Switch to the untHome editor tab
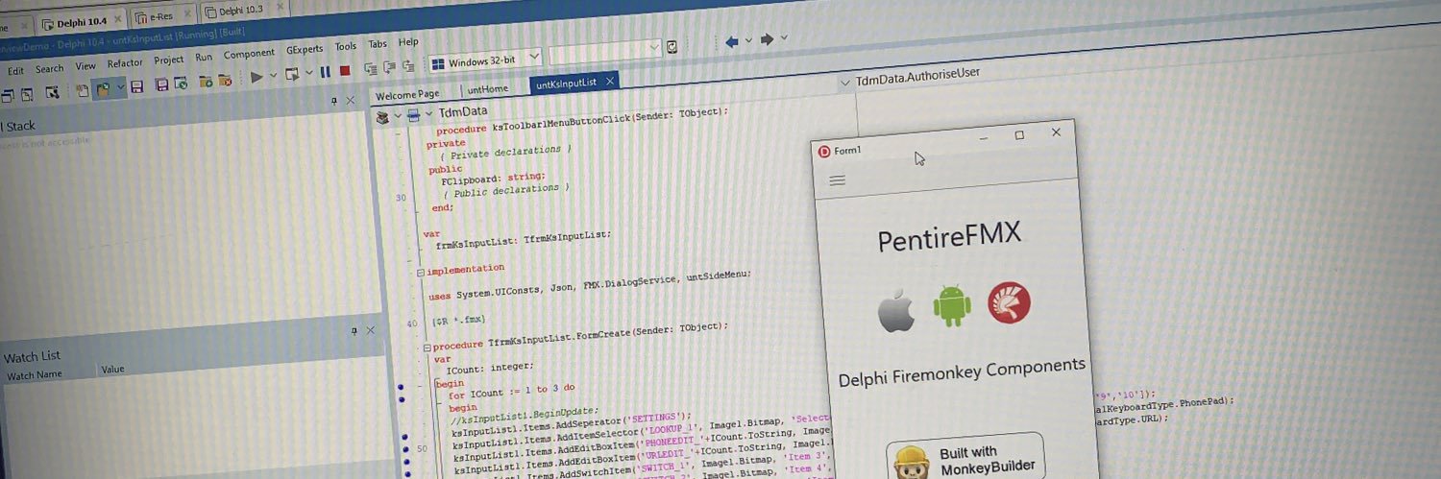This screenshot has height=479, width=1441. coord(488,89)
